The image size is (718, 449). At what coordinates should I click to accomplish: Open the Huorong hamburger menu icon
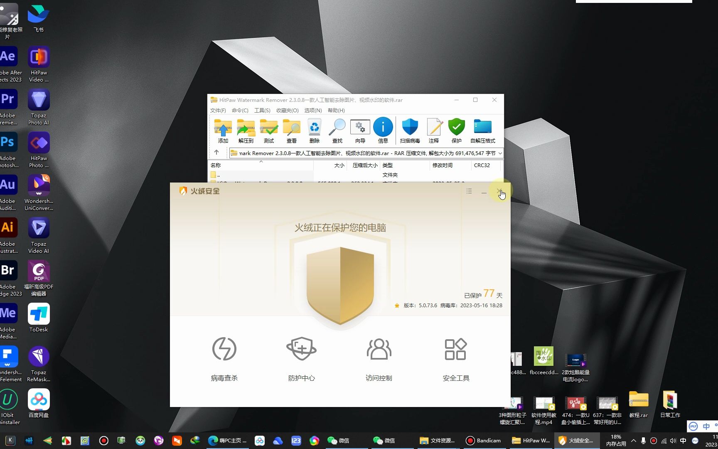pos(469,191)
